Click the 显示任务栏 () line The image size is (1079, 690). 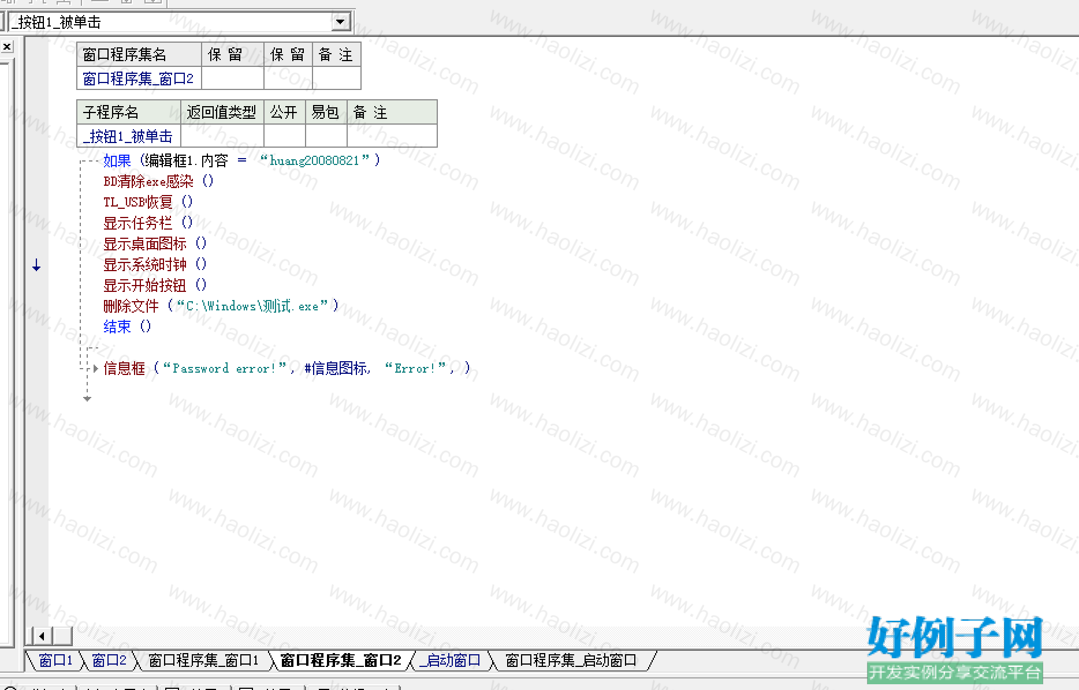point(148,223)
